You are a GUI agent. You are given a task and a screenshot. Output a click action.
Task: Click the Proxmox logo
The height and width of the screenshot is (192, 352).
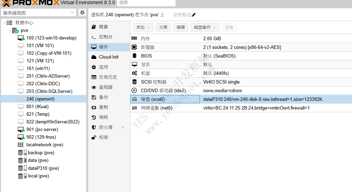coord(30,3)
